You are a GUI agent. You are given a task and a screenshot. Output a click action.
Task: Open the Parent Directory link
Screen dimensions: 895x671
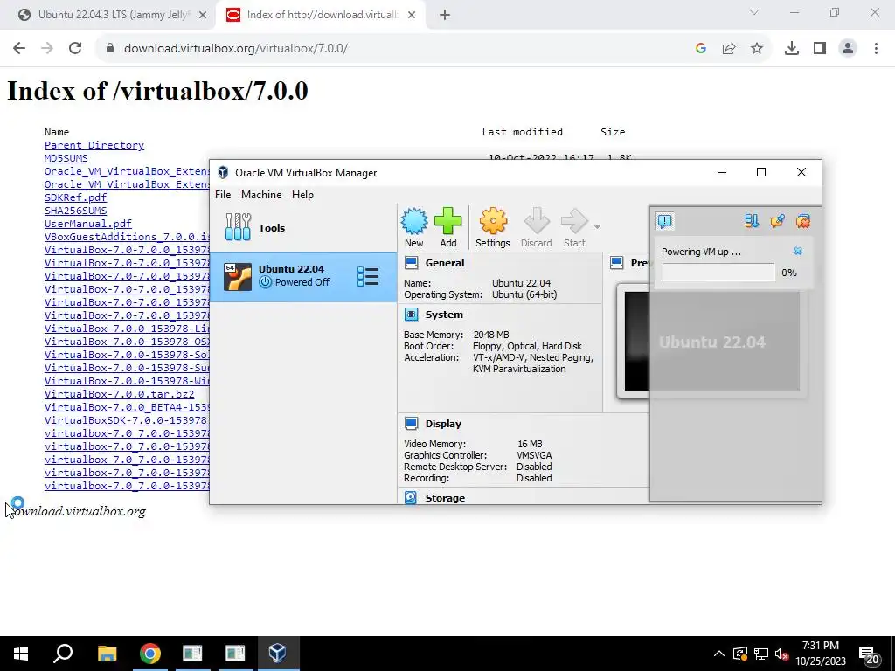coord(94,145)
